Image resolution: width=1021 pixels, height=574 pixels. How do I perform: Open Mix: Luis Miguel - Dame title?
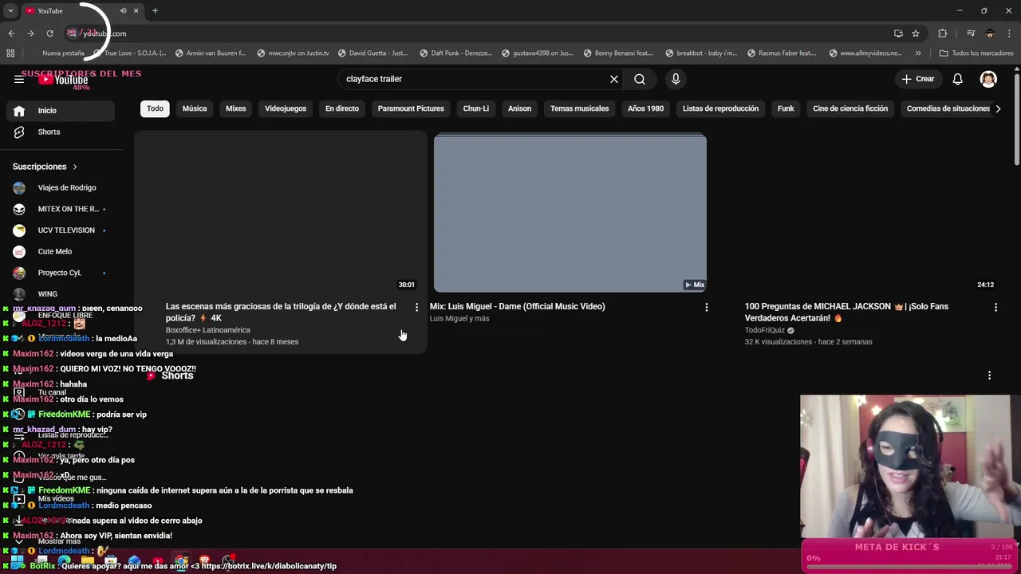(x=517, y=306)
